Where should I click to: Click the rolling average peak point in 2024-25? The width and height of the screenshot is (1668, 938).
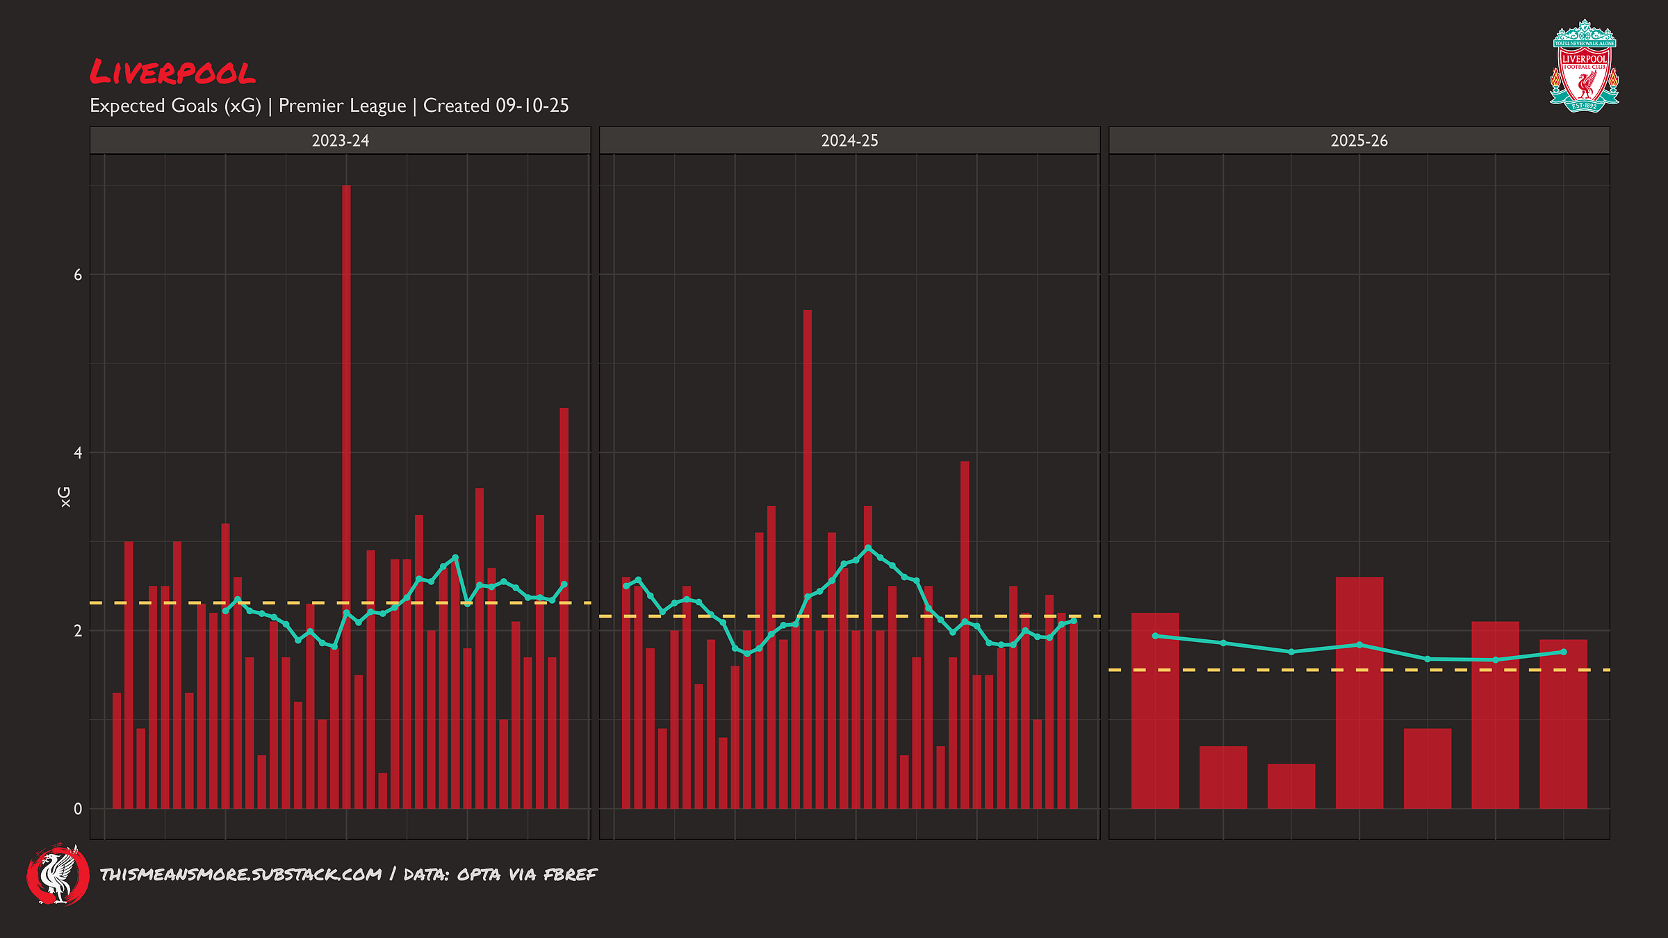(x=867, y=548)
